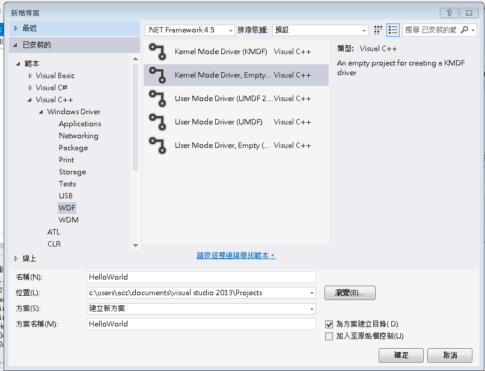Switch to small icons grid view
Image resolution: width=485 pixels, height=371 pixels.
coord(378,30)
